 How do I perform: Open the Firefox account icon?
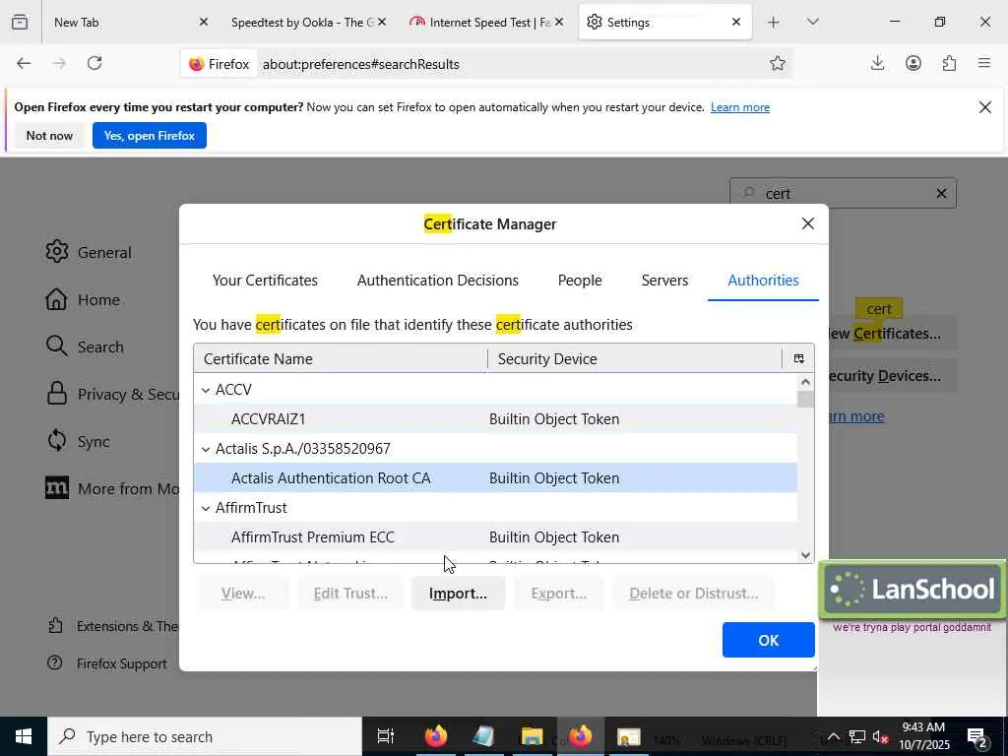[913, 63]
